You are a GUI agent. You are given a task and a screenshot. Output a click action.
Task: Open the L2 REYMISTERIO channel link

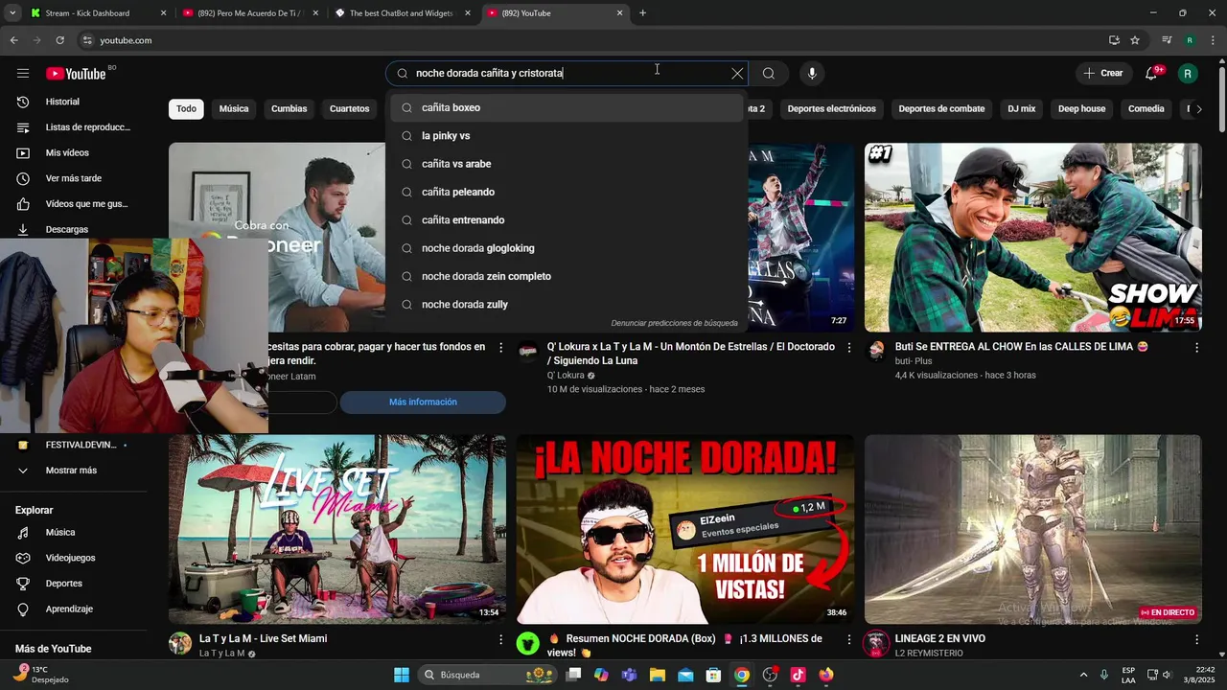pyautogui.click(x=929, y=653)
